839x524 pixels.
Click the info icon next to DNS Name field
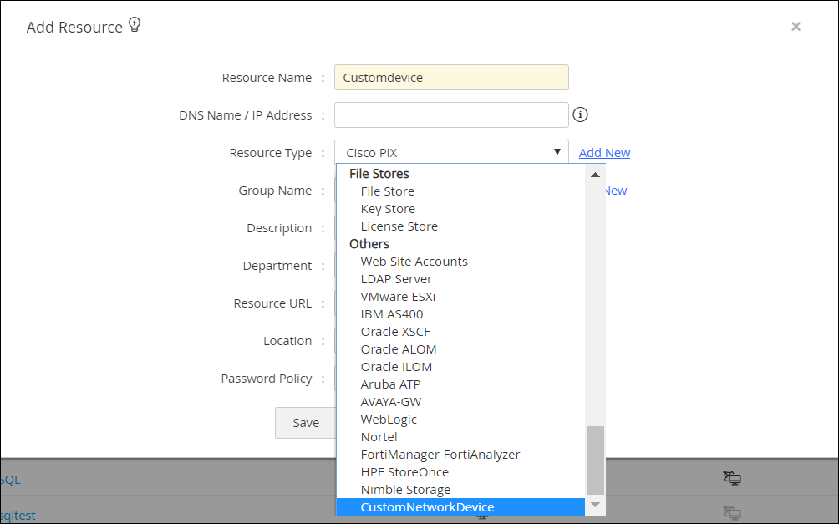pos(581,115)
